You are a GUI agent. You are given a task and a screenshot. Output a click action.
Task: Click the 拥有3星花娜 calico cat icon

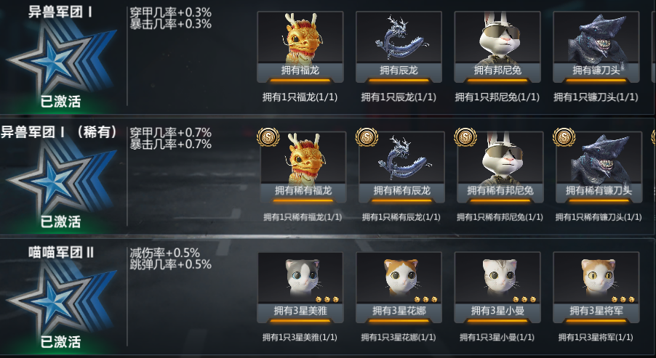coord(399,288)
